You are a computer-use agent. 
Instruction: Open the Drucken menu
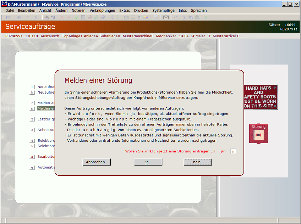coord(141,10)
